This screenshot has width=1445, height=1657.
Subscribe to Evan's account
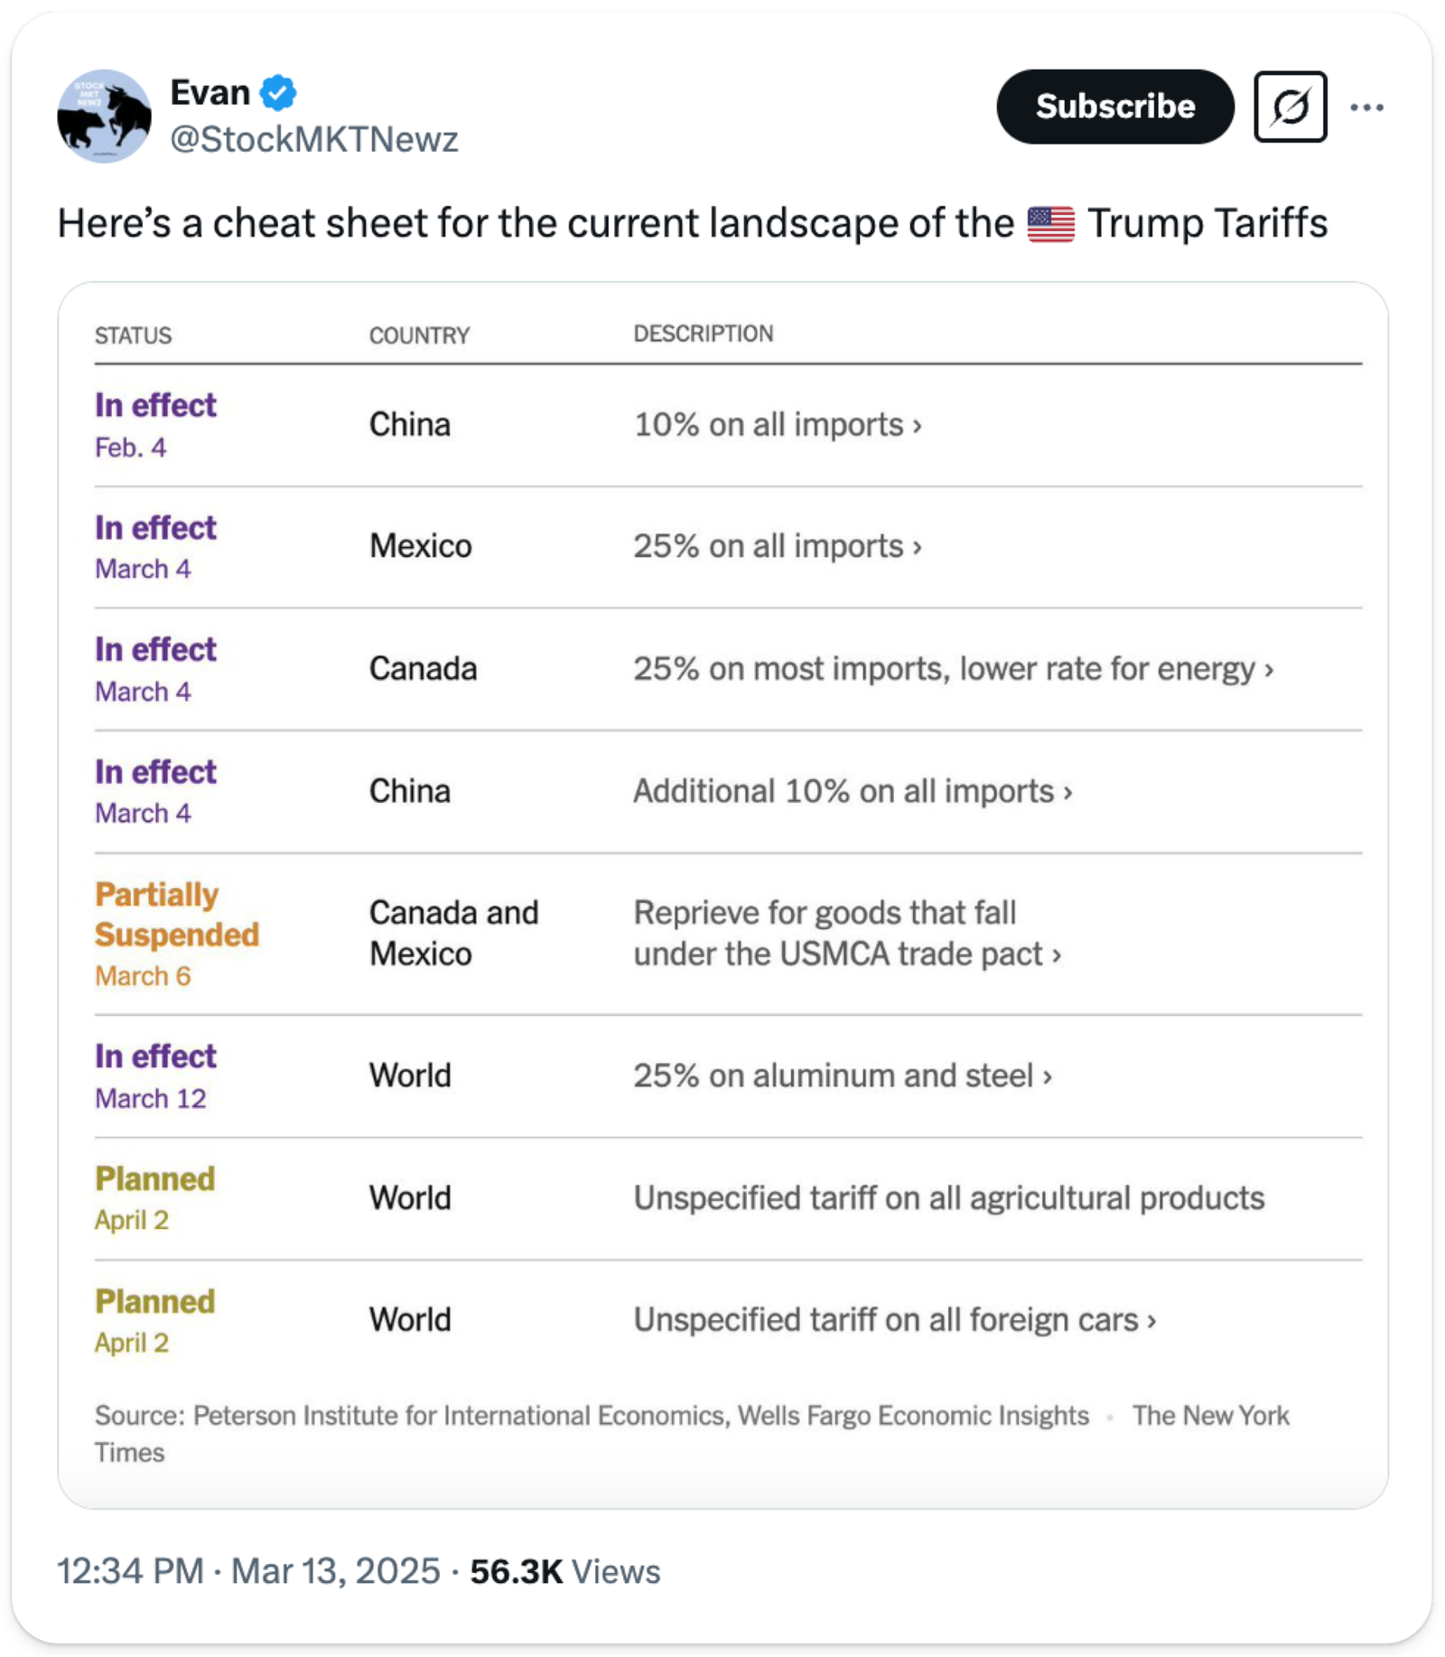tap(1114, 107)
